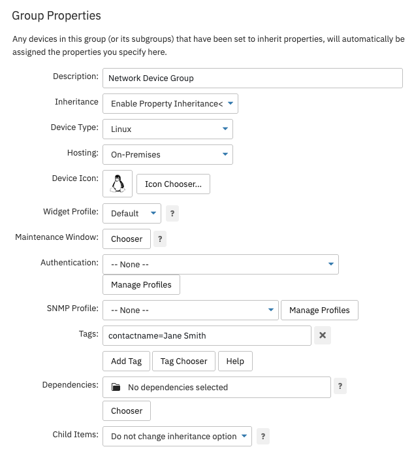
Task: Click Manage Profiles next to SNMP Profile
Action: coord(319,310)
